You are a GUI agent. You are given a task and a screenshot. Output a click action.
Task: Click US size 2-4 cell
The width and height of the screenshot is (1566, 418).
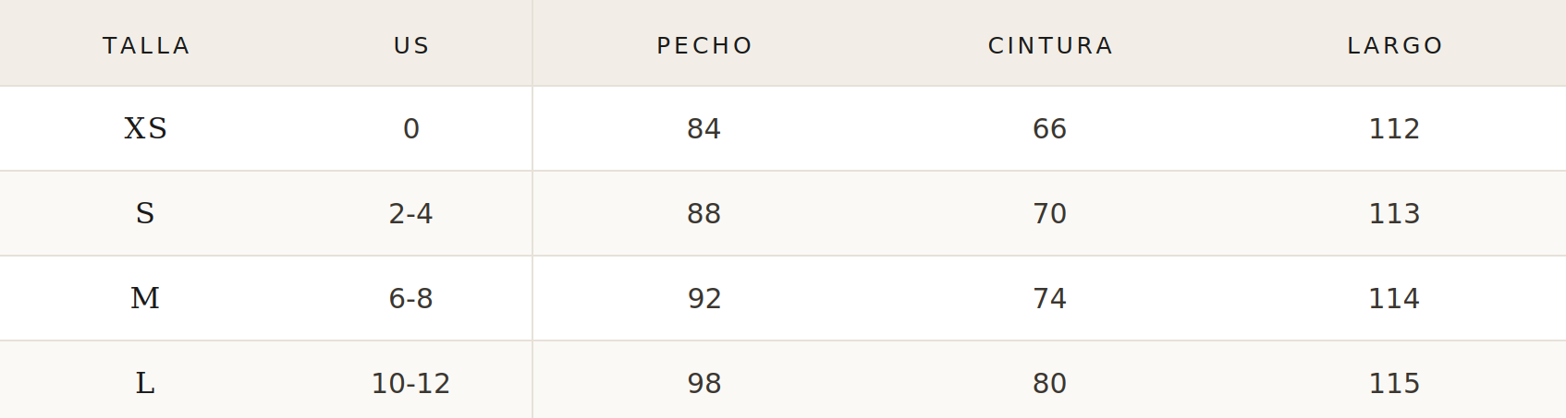coord(411,213)
